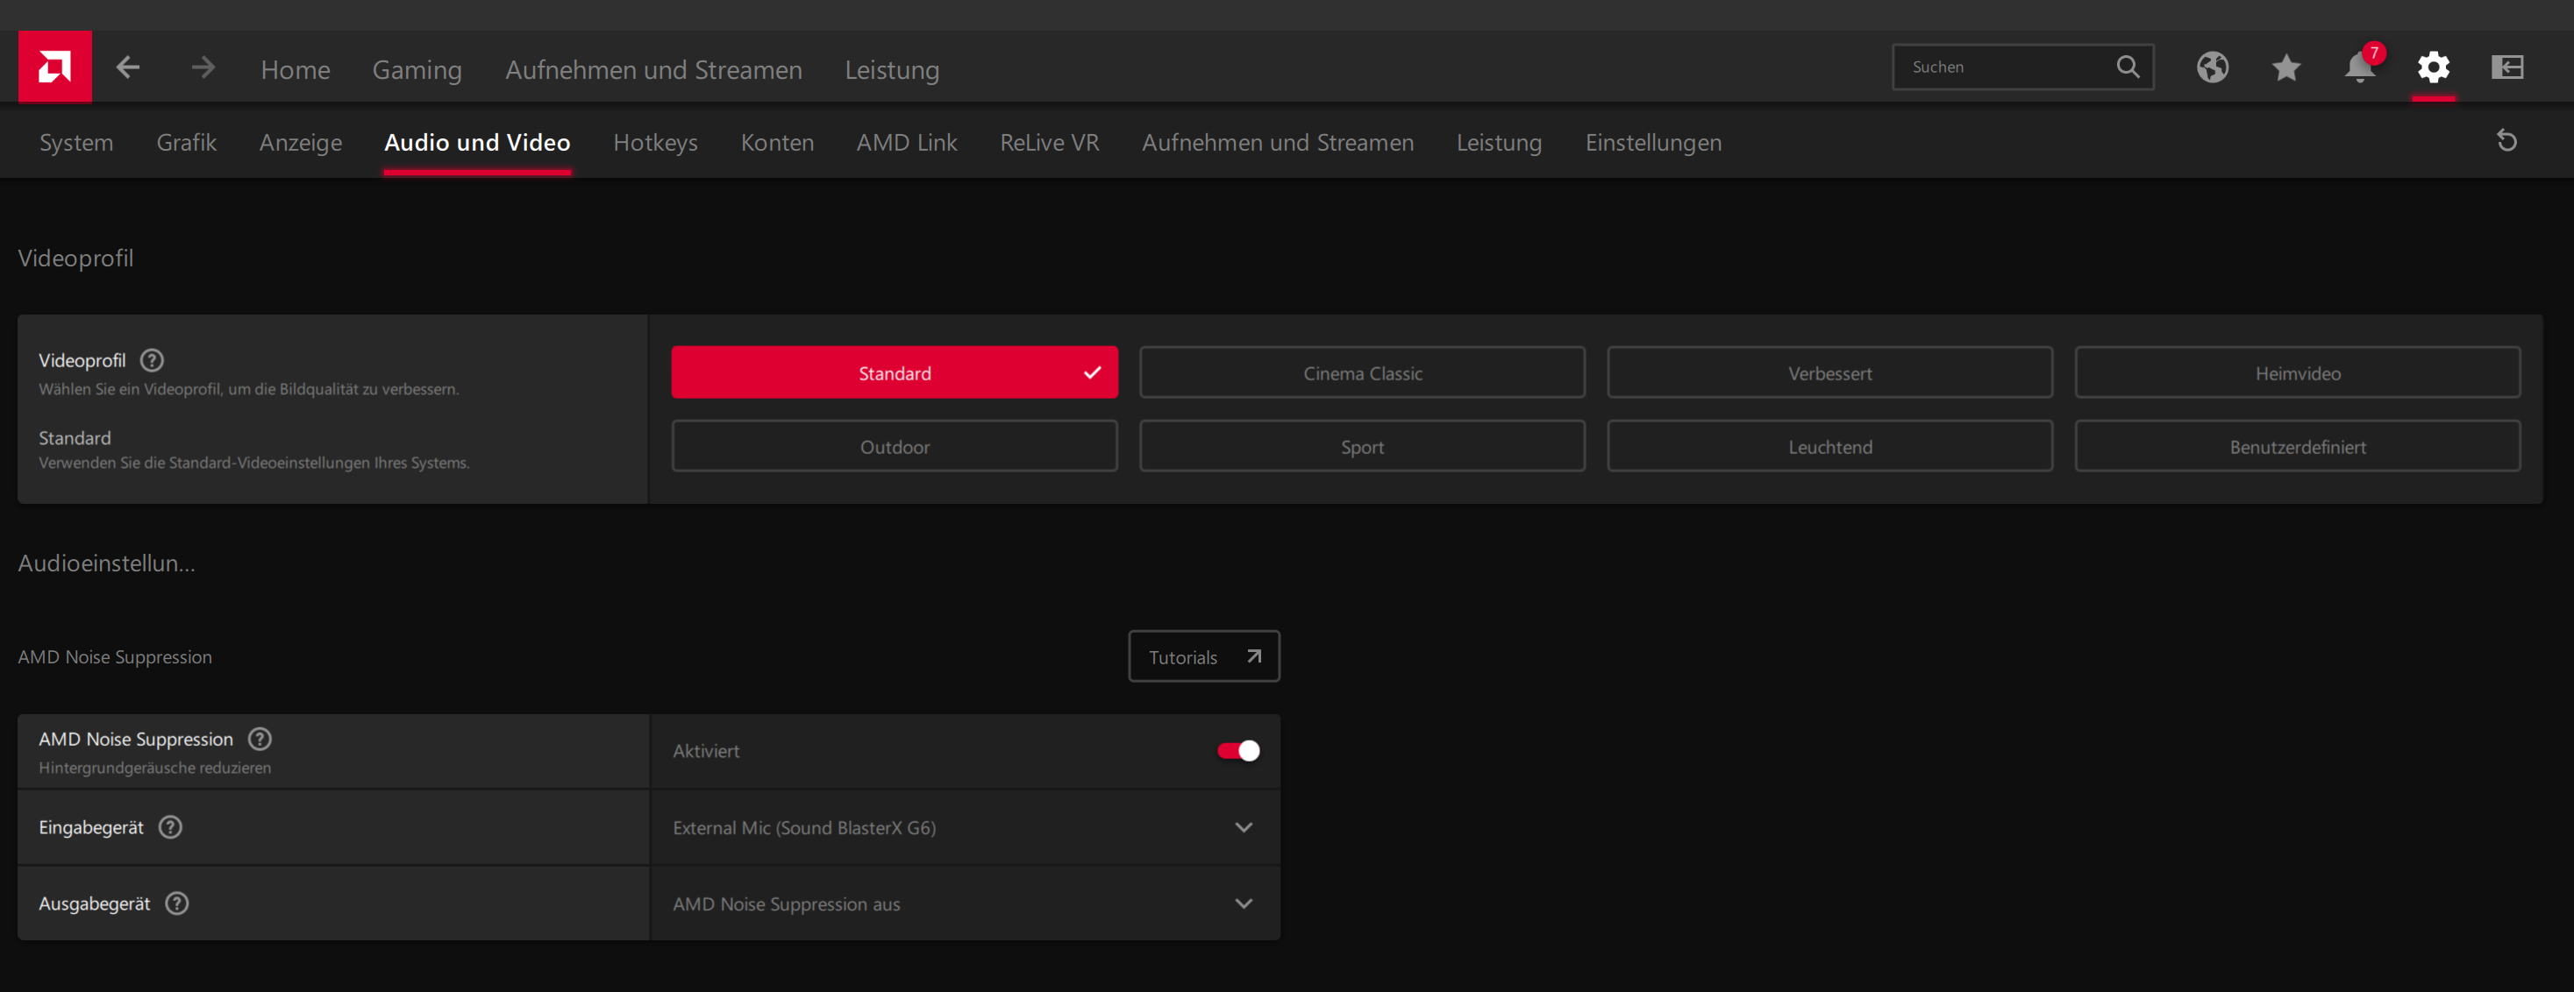Show help for Videoprofil
This screenshot has height=992, width=2574.
152,360
